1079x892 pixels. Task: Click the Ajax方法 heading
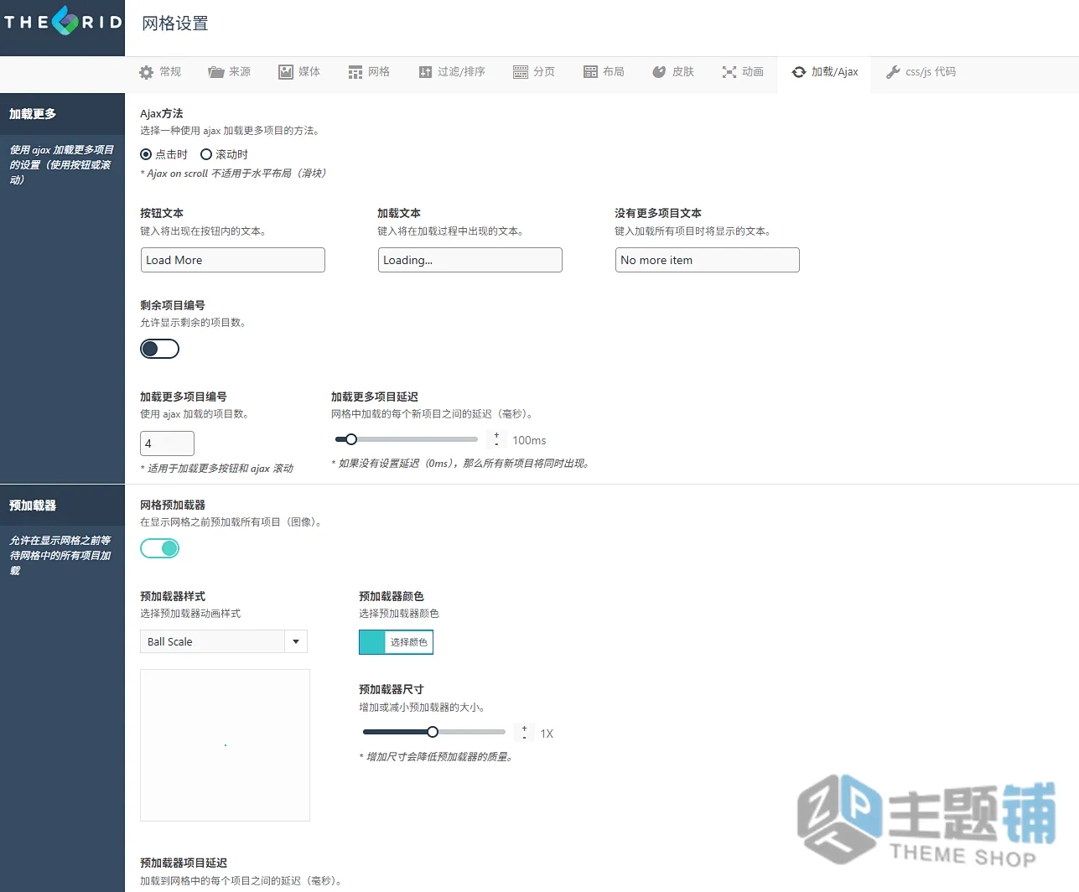[162, 113]
